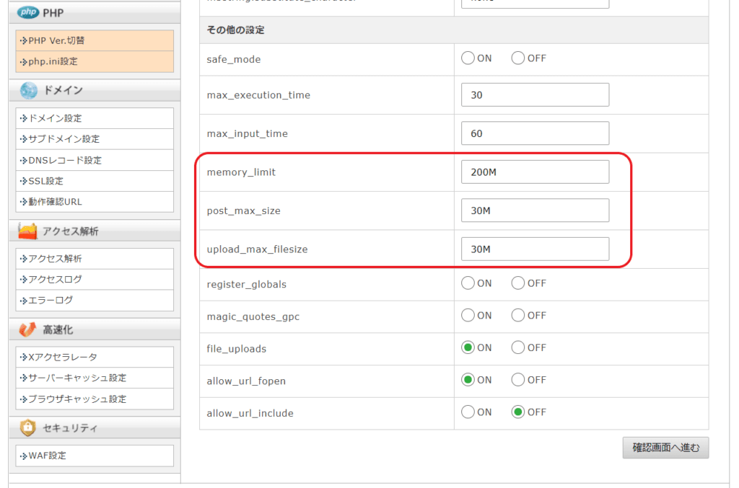
Task: Open アクセス解析 link under access analysis
Action: (x=95, y=258)
